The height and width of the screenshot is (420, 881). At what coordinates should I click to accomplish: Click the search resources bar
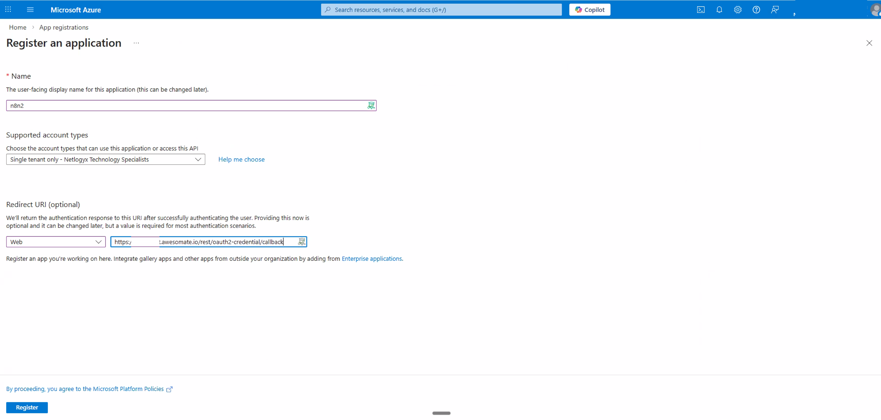tap(441, 10)
